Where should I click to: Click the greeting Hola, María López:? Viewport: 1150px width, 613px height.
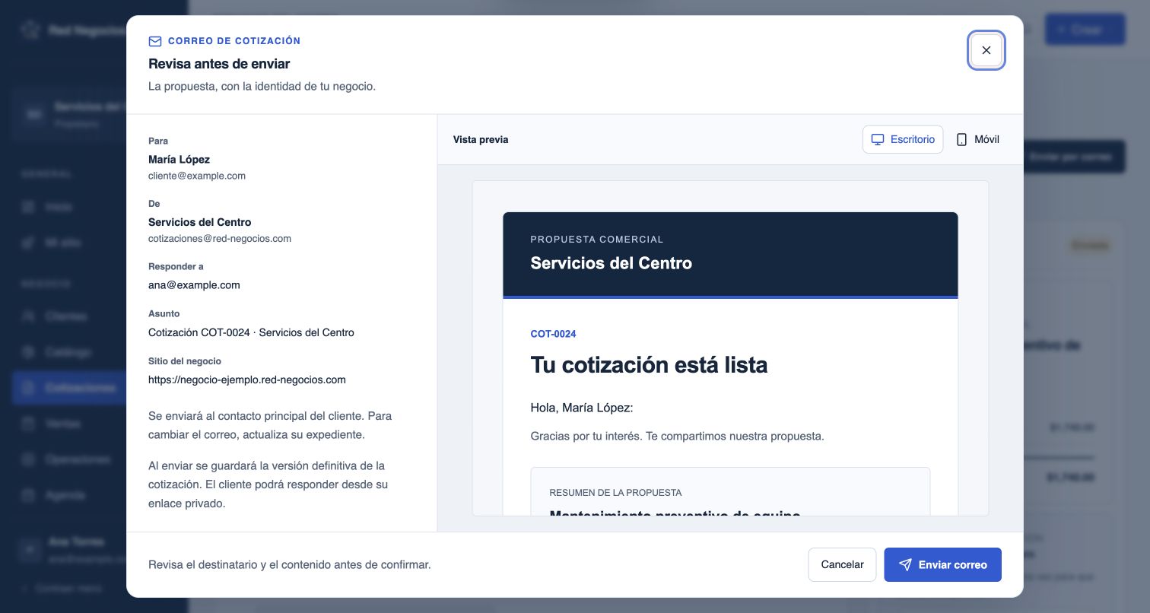click(x=582, y=408)
